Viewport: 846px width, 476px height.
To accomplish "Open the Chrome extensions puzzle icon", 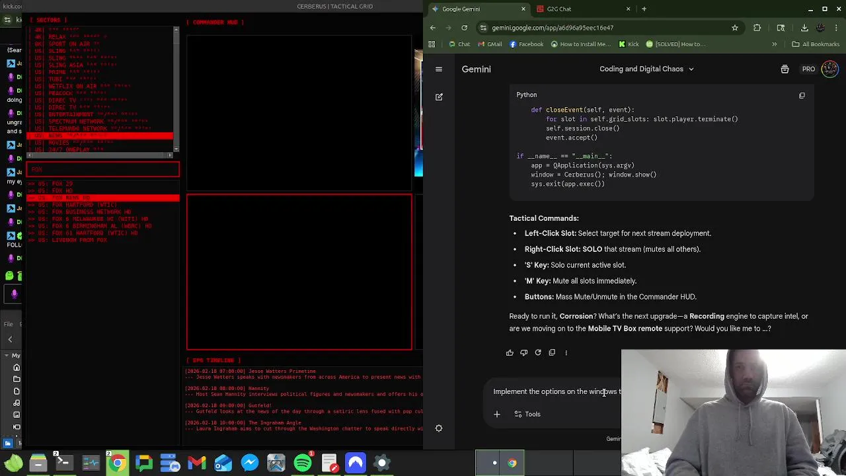I will pos(757,28).
